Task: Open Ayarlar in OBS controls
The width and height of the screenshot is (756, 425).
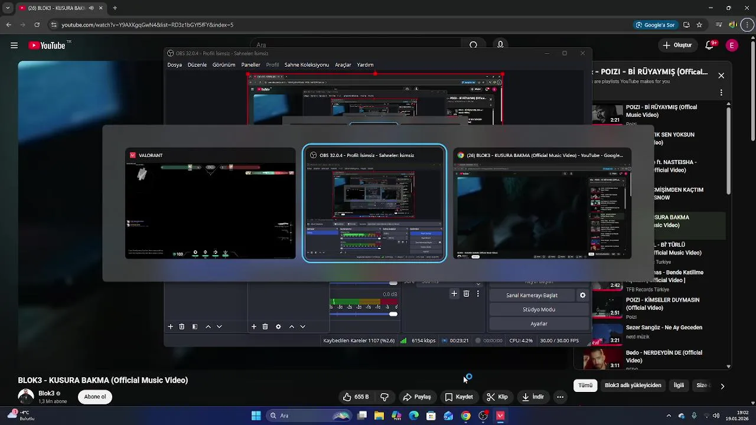Action: pos(539,323)
